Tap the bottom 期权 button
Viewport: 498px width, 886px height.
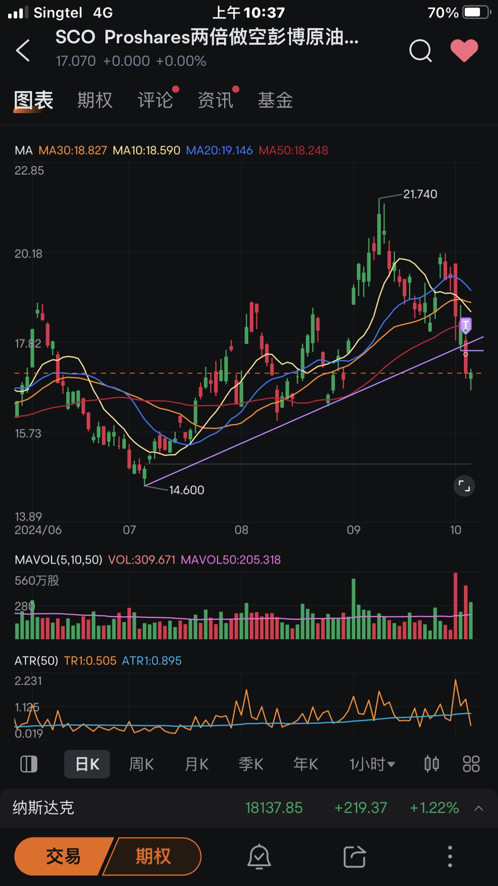pos(153,856)
